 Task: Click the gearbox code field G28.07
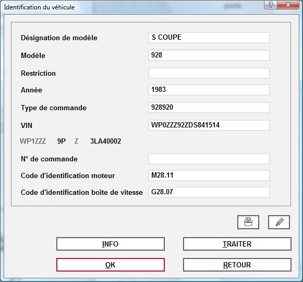(209, 192)
